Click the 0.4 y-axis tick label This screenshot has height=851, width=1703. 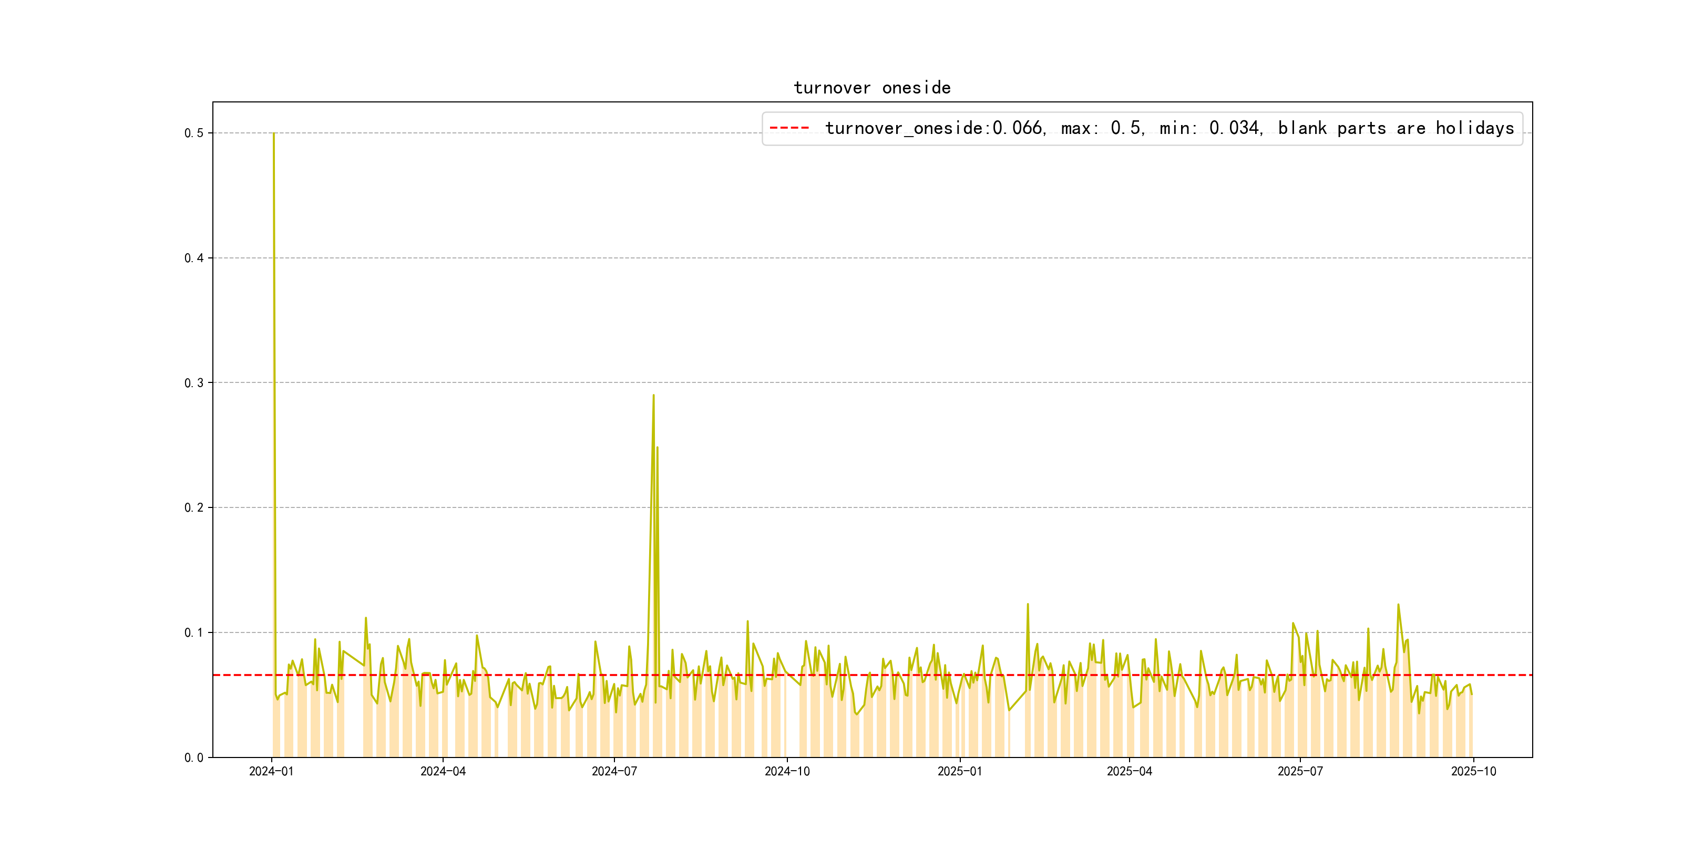pyautogui.click(x=194, y=258)
